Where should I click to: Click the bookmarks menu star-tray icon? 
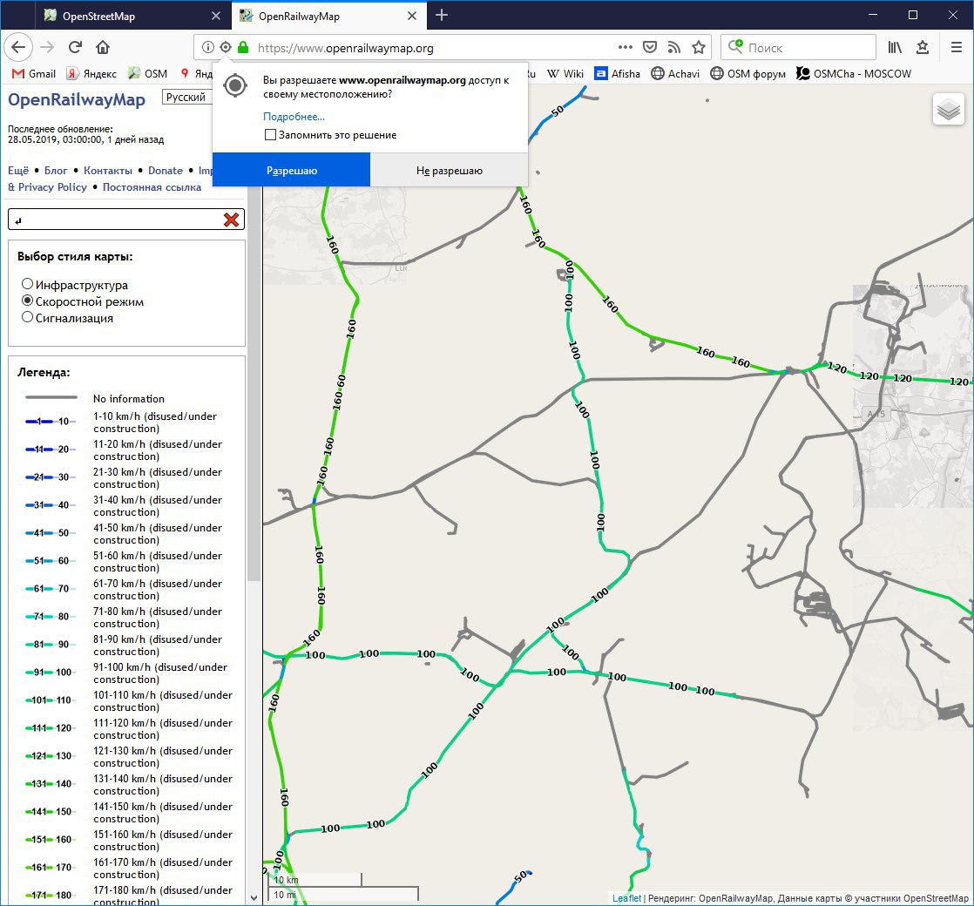923,47
